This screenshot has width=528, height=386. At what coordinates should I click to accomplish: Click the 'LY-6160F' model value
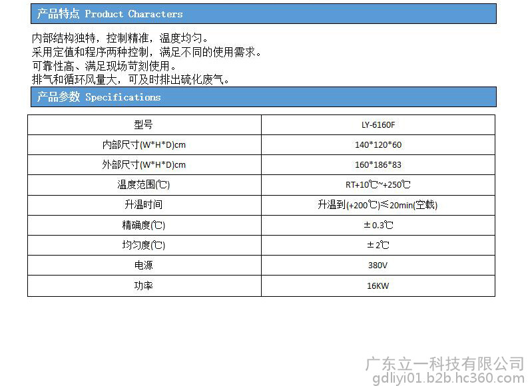pyautogui.click(x=378, y=125)
